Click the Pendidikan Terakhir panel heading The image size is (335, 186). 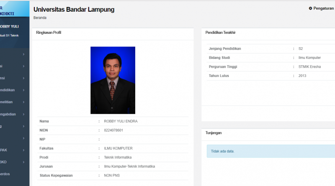point(221,33)
